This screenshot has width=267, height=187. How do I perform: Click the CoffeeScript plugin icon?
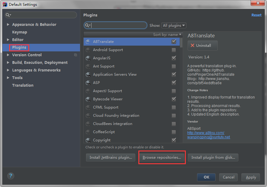[x=88, y=132]
